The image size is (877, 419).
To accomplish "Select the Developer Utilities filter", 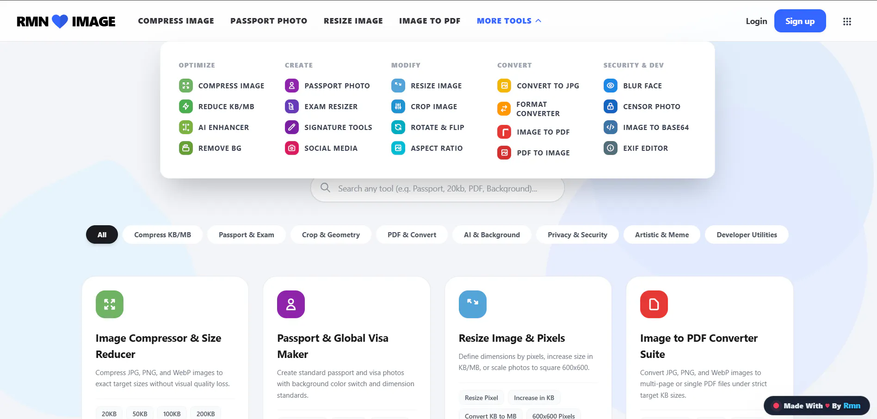I will [x=747, y=234].
